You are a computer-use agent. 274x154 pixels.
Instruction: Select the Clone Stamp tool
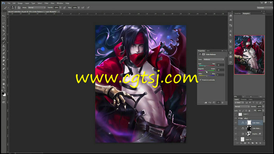pyautogui.click(x=4, y=46)
